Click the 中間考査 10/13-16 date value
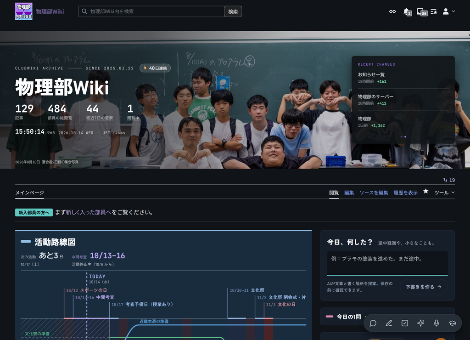The image size is (470, 340). click(107, 255)
